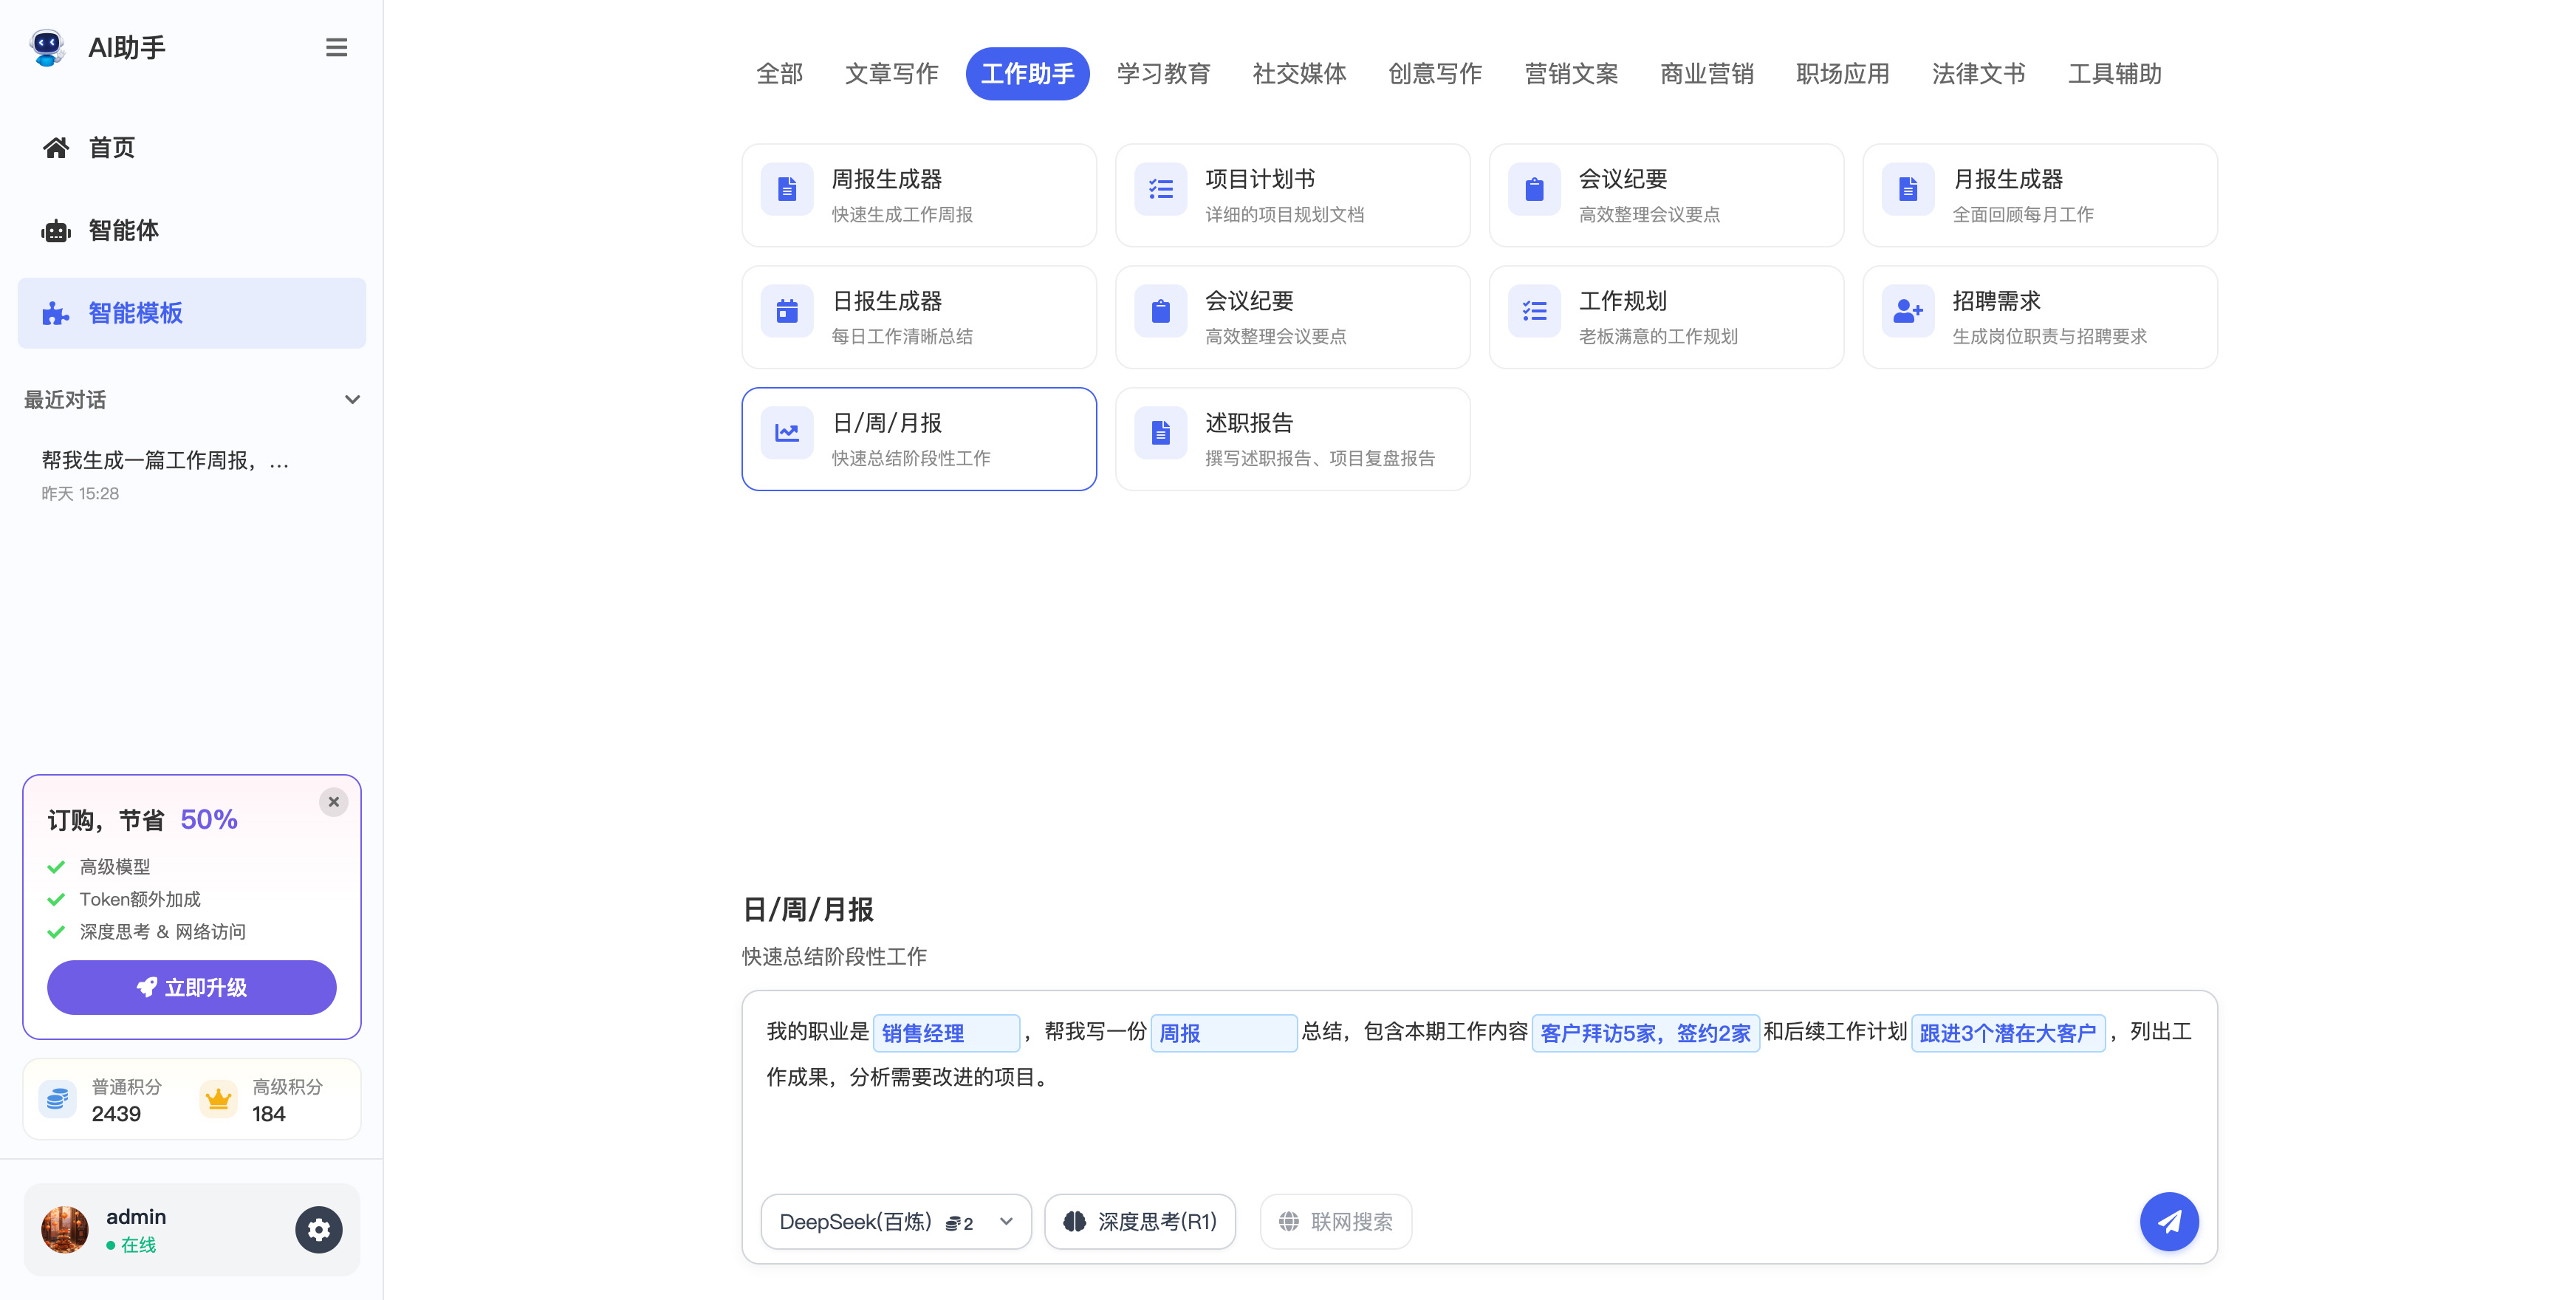
Task: Open the 项目计划书 template title
Action: pos(1260,179)
